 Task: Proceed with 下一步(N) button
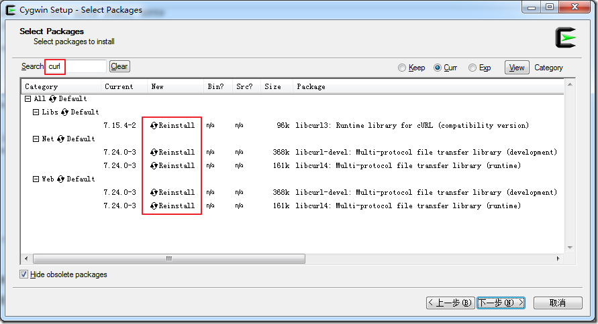[501, 303]
